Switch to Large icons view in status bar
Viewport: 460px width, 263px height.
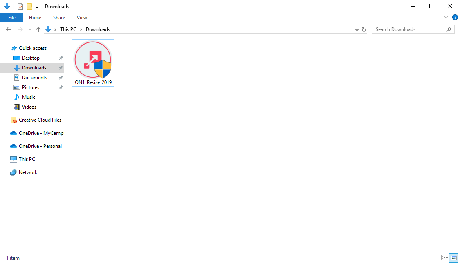click(x=453, y=258)
